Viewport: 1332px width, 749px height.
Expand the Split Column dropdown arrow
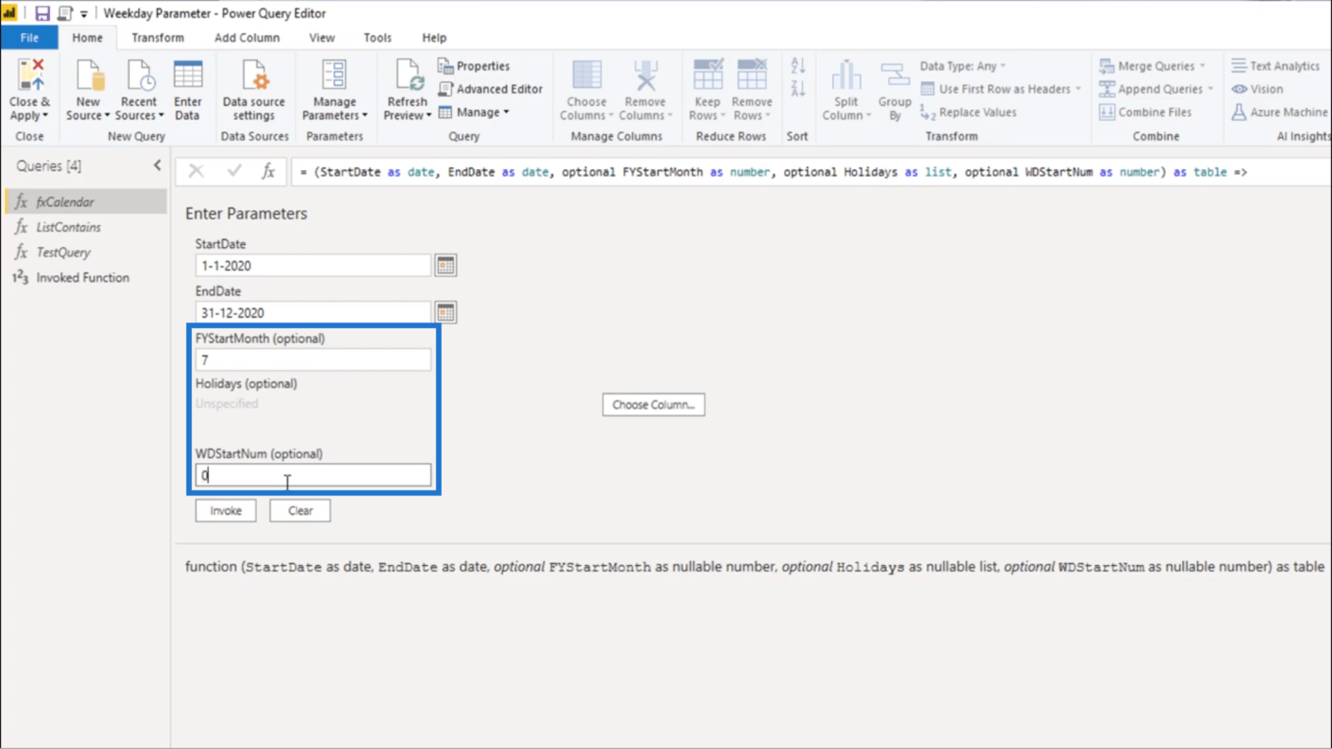tap(868, 116)
